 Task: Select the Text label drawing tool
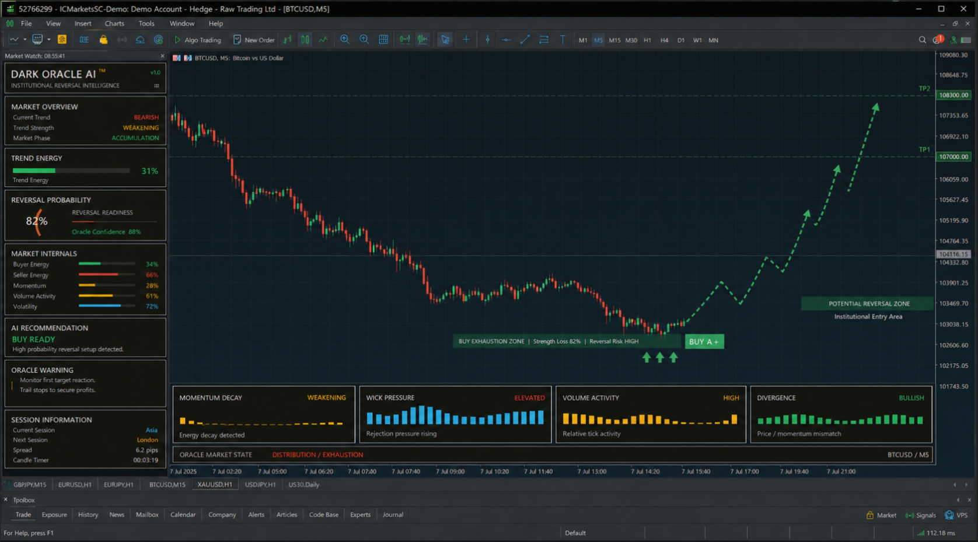(563, 40)
